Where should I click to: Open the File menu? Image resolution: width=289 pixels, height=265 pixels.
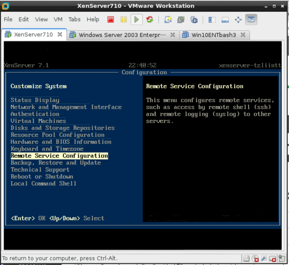8,19
